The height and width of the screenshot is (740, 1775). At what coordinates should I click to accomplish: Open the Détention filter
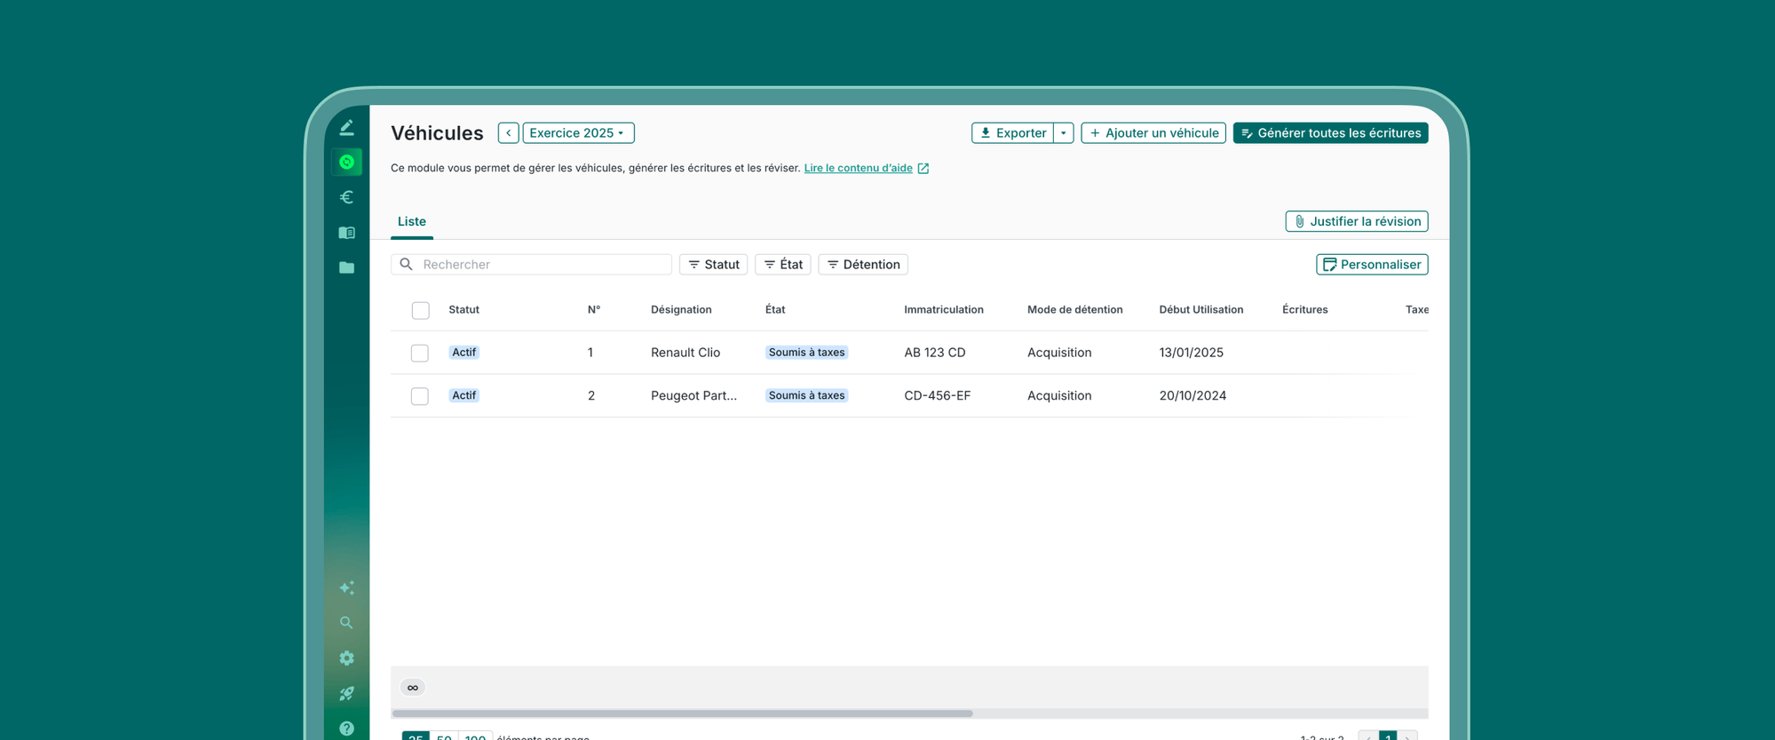pyautogui.click(x=862, y=265)
